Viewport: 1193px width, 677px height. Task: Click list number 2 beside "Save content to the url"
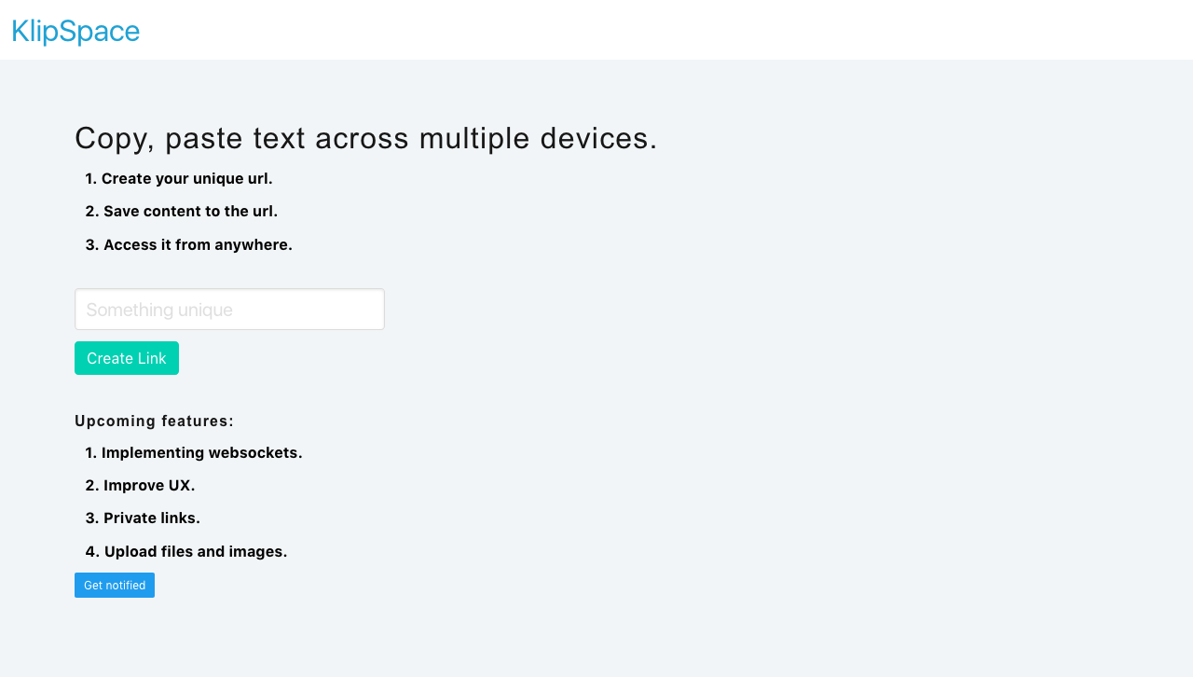(90, 212)
